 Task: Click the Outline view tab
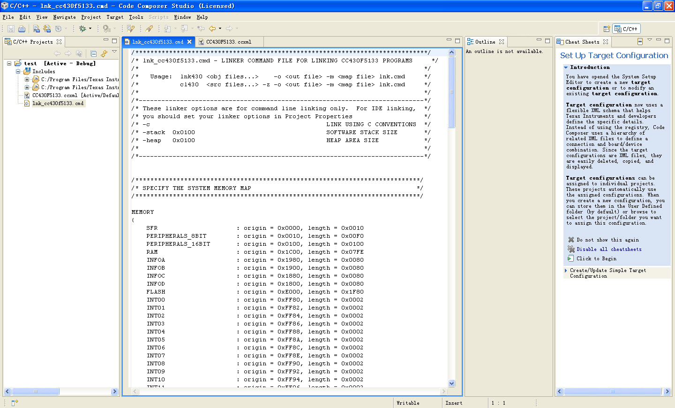pos(485,42)
